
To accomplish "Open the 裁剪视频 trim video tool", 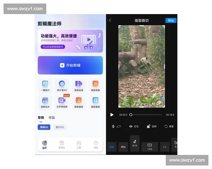I will coord(95,85).
